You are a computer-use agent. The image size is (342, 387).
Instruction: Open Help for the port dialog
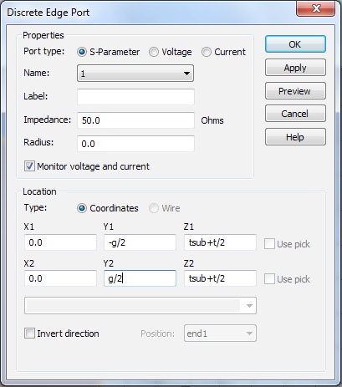[295, 137]
